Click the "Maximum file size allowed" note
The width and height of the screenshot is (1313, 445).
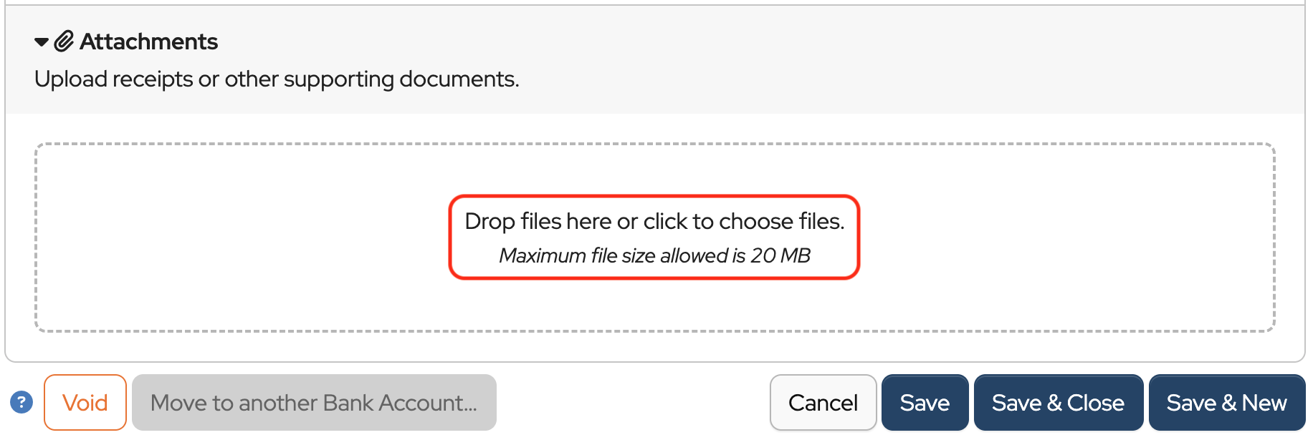pos(654,255)
